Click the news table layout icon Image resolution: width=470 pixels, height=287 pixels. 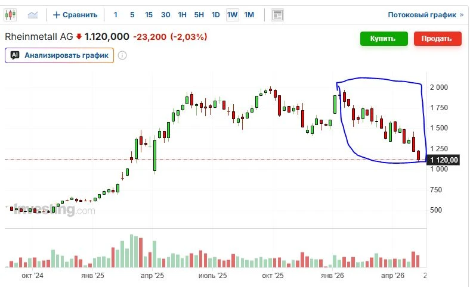point(277,15)
